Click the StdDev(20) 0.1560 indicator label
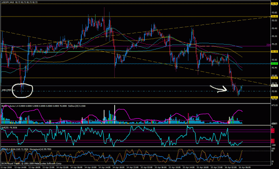Screen dimensions: 279x169 coord(77,106)
